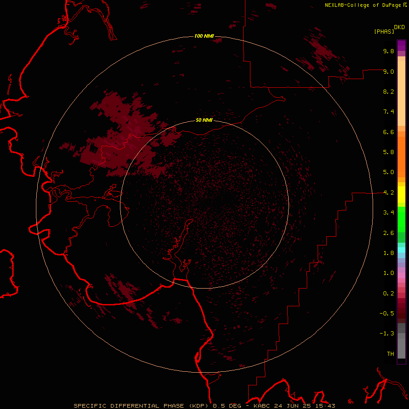Click the [PHAS] legend unit label
Image resolution: width=409 pixels, height=409 pixels.
[384, 32]
